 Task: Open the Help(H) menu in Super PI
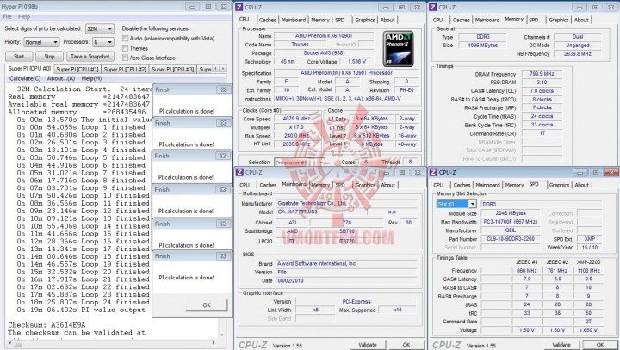pyautogui.click(x=91, y=78)
